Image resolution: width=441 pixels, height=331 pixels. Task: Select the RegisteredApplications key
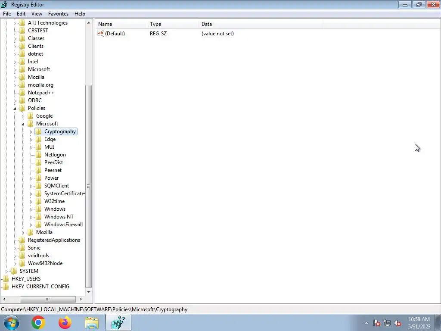[54, 240]
